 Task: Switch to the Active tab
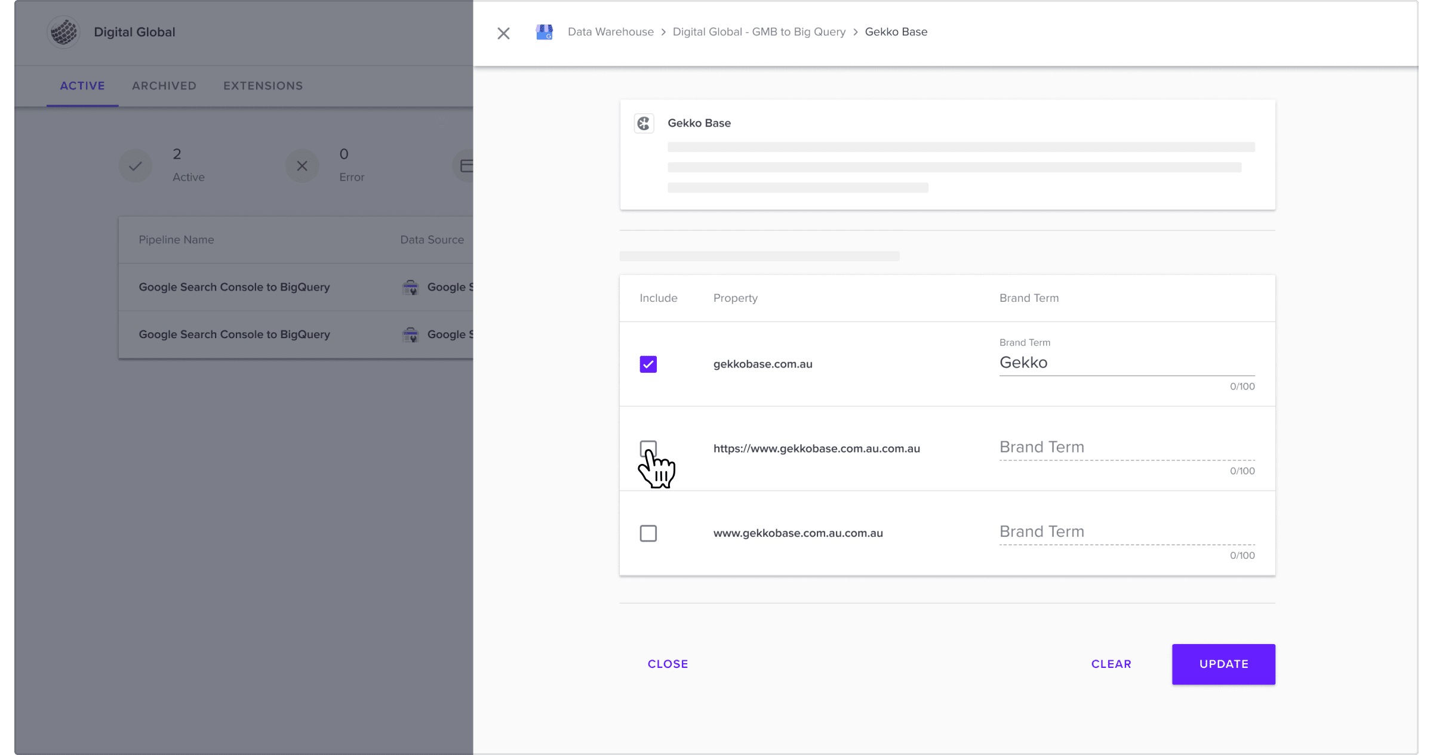(82, 86)
